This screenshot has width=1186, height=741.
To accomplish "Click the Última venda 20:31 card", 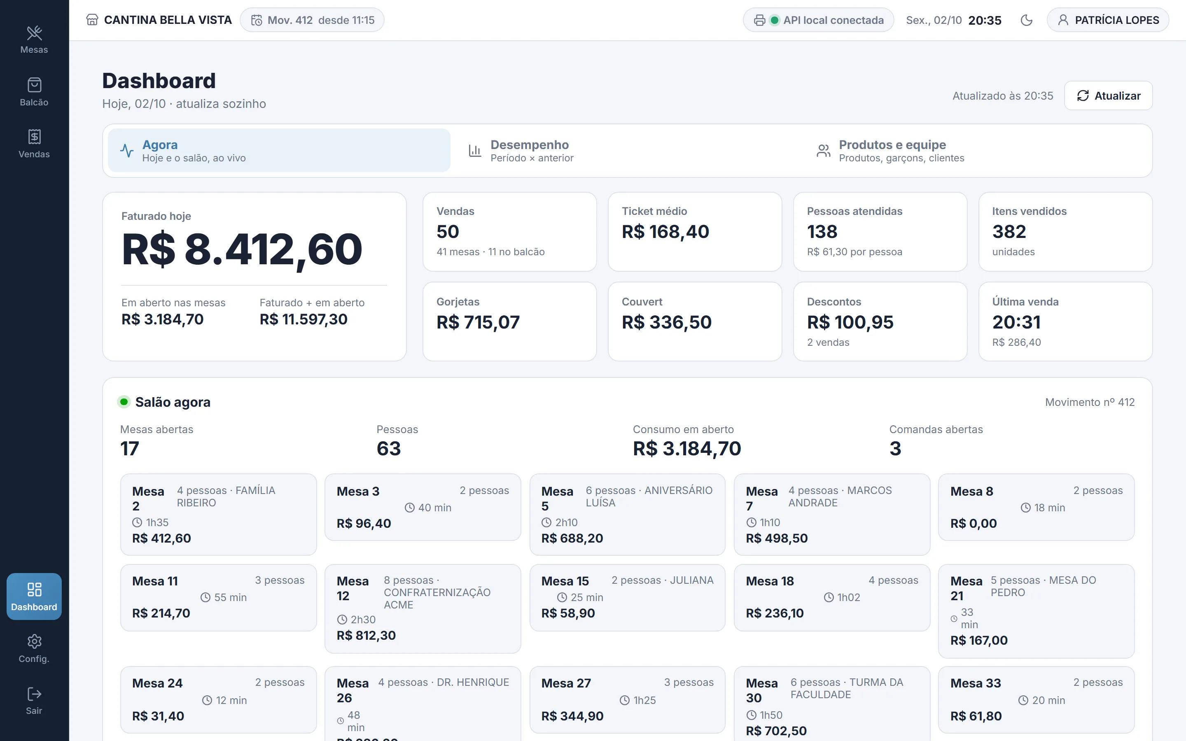I will [1065, 322].
